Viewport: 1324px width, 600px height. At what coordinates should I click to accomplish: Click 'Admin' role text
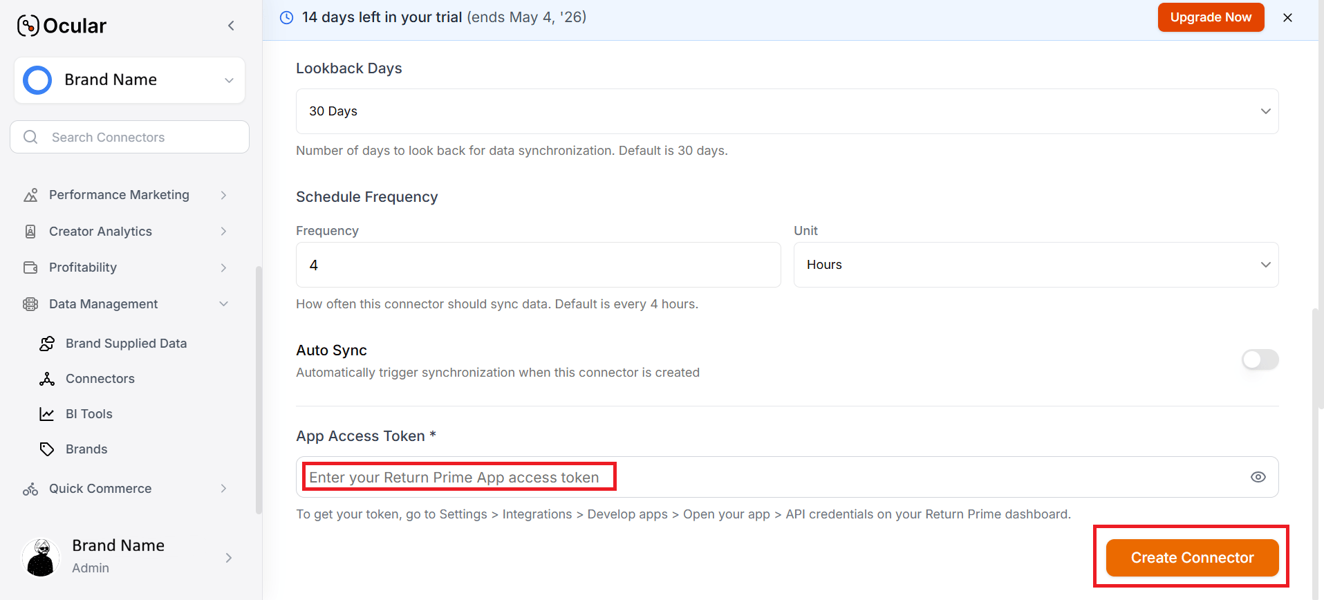coord(91,568)
